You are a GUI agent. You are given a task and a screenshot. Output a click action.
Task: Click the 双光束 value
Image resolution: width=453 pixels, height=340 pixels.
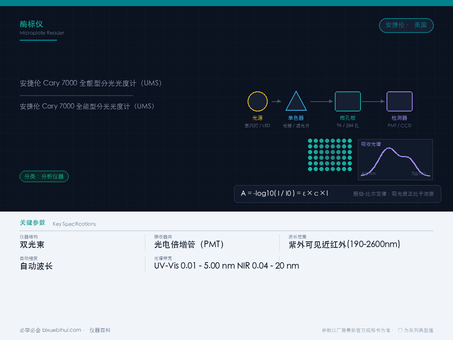click(x=32, y=244)
